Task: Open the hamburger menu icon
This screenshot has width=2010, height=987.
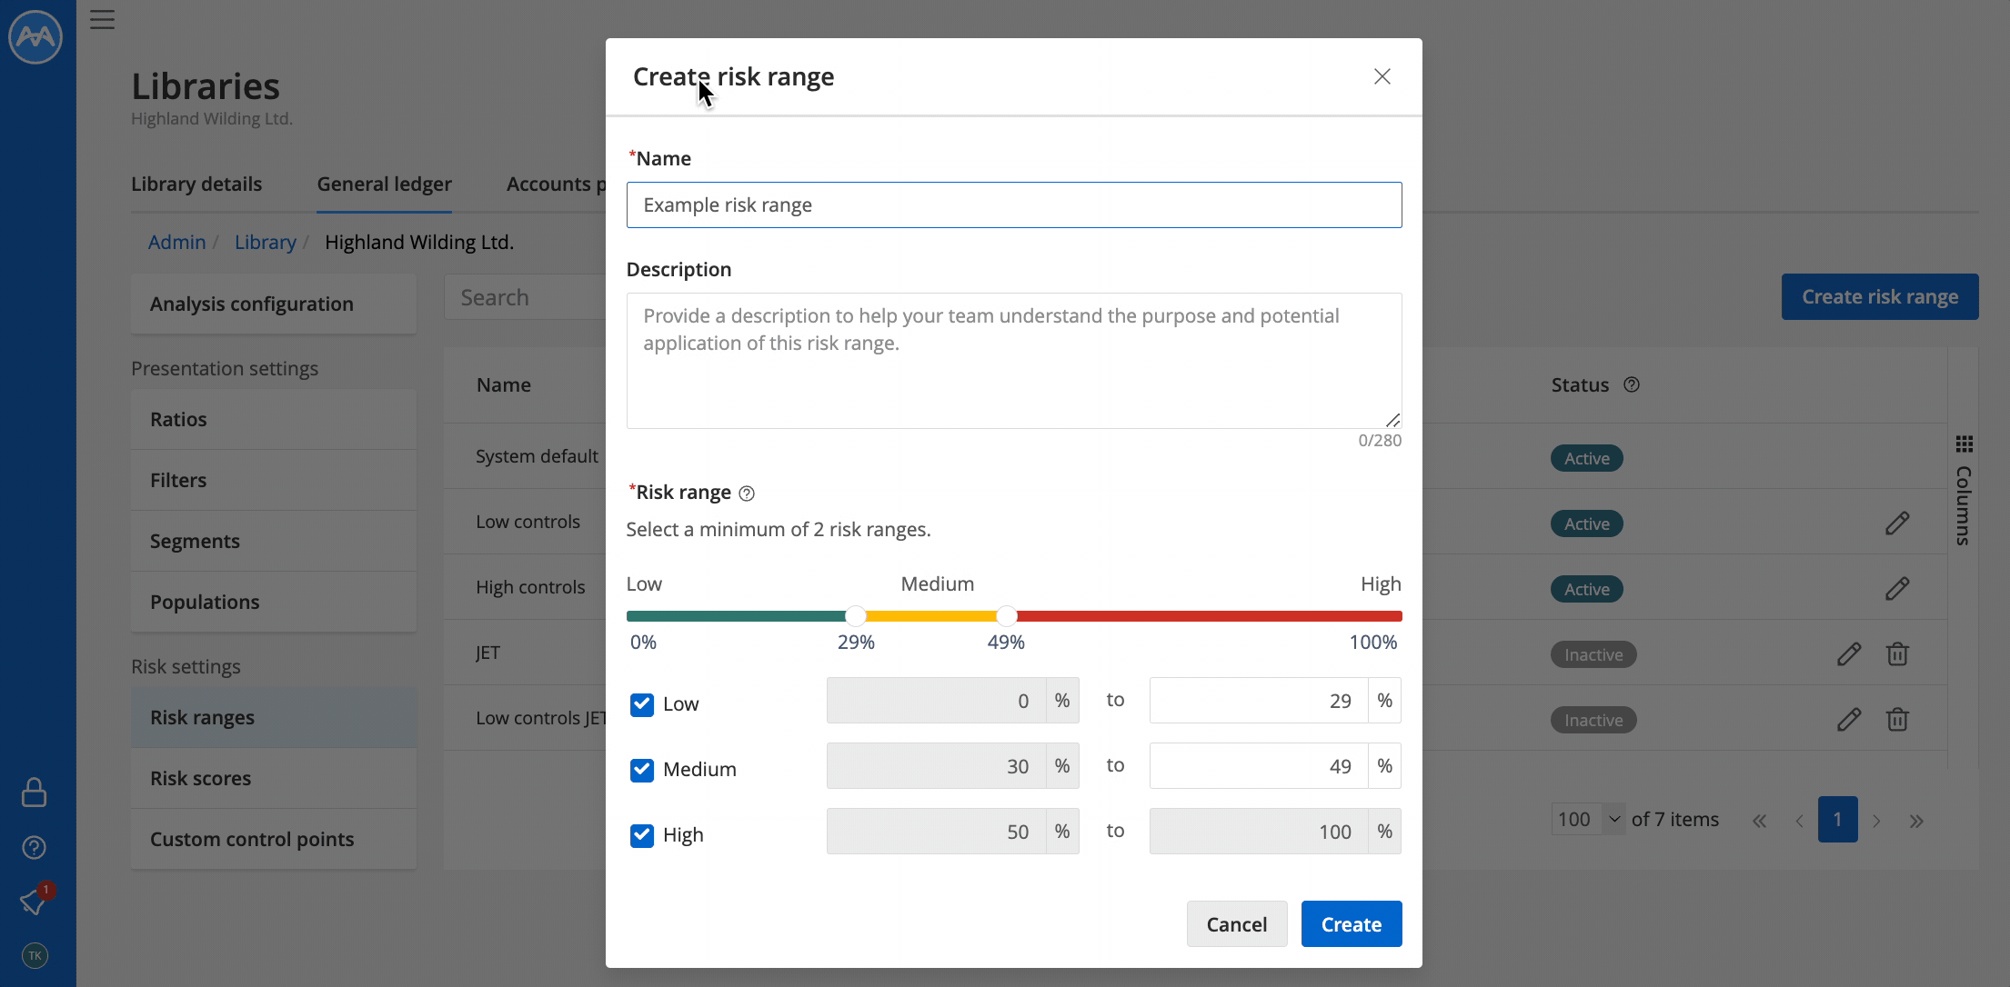Action: pyautogui.click(x=102, y=20)
